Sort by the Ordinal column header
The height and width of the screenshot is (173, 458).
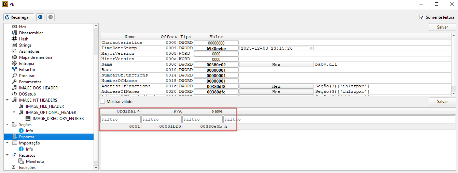click(121, 111)
